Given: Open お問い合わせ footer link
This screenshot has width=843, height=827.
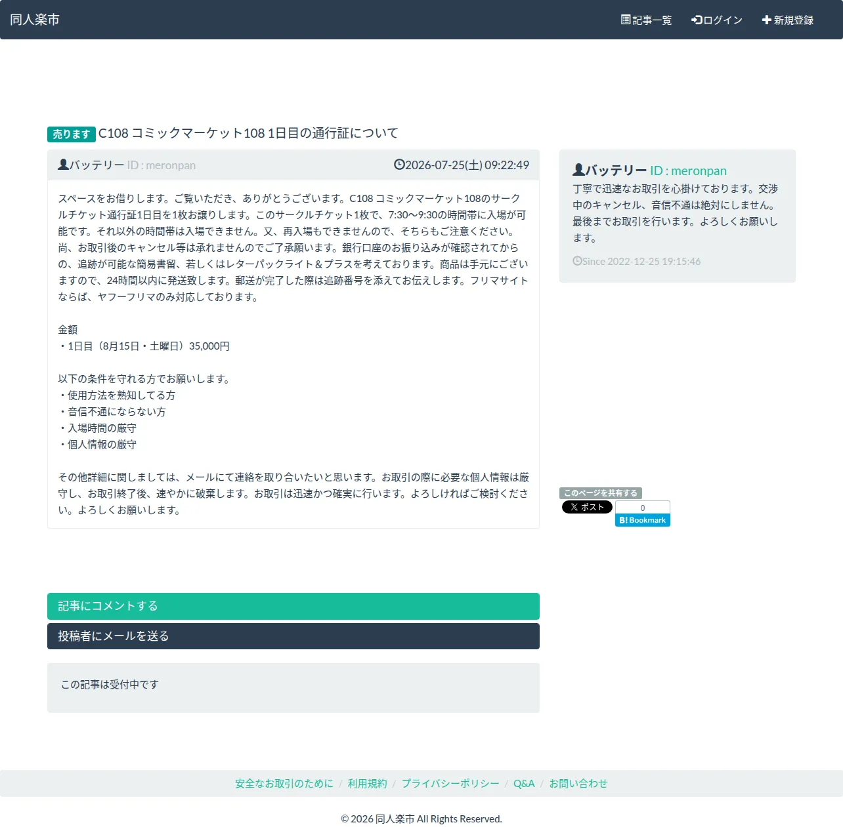Looking at the screenshot, I should coord(578,784).
